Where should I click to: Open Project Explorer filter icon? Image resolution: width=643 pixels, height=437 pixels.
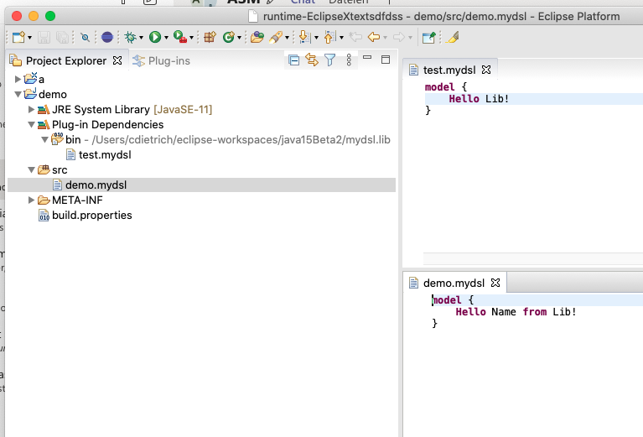[329, 60]
